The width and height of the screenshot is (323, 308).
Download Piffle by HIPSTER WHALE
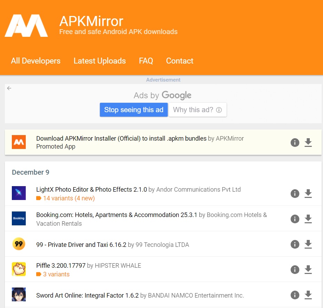coord(308,269)
